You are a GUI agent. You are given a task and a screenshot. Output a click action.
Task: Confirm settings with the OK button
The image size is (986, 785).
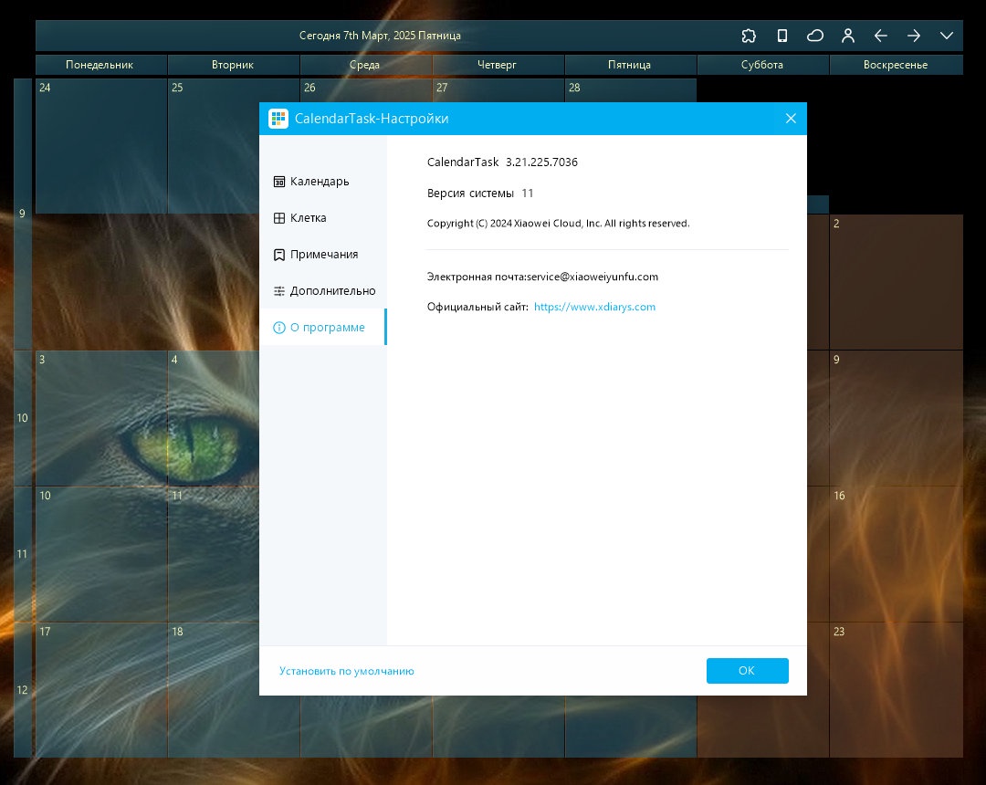[747, 671]
